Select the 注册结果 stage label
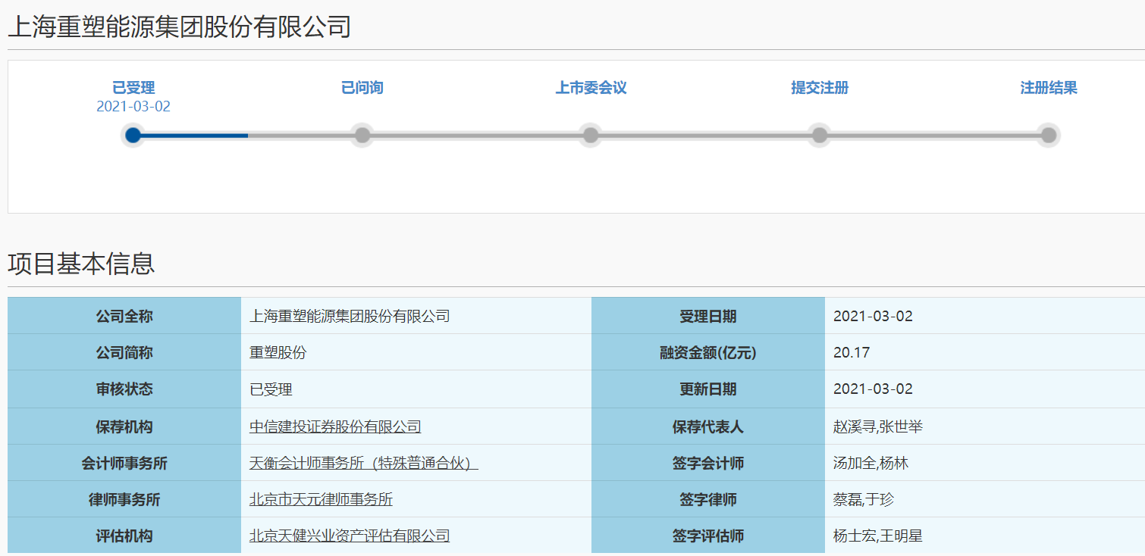1145x556 pixels. [x=1049, y=88]
